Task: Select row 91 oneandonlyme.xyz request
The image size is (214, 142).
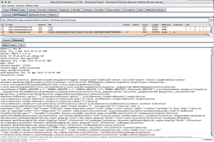Action: 105,29
